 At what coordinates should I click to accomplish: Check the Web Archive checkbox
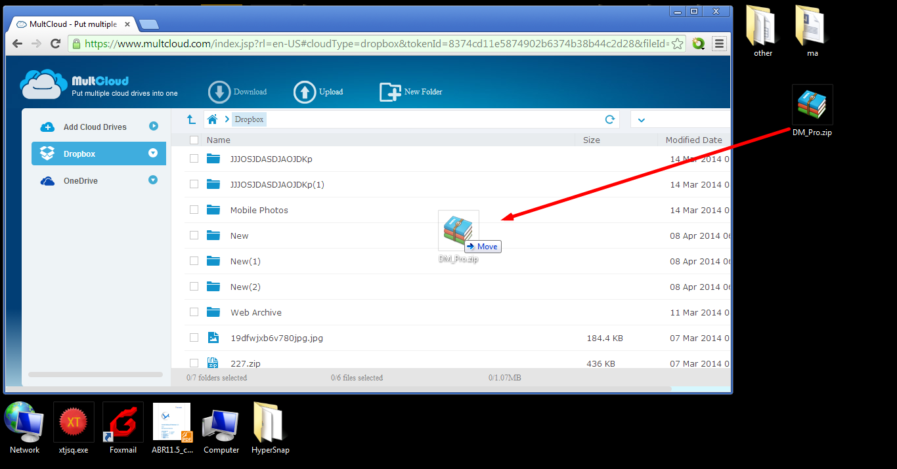194,312
